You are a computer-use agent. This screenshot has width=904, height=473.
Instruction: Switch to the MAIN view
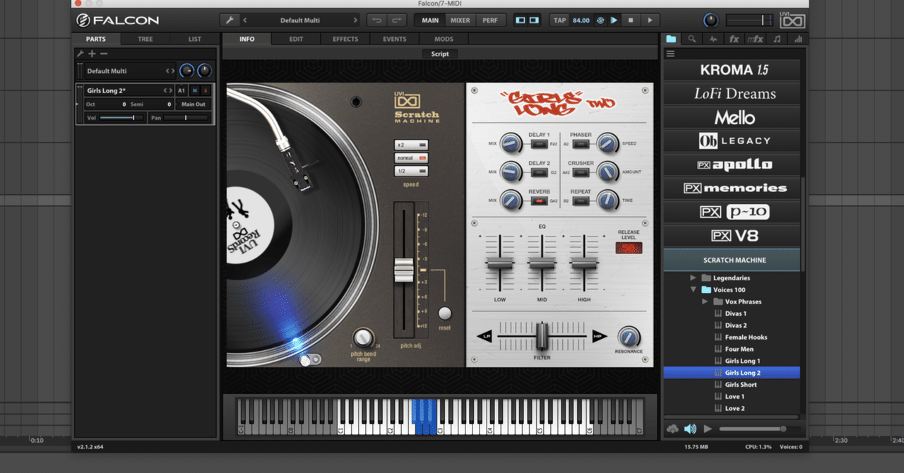(x=430, y=20)
